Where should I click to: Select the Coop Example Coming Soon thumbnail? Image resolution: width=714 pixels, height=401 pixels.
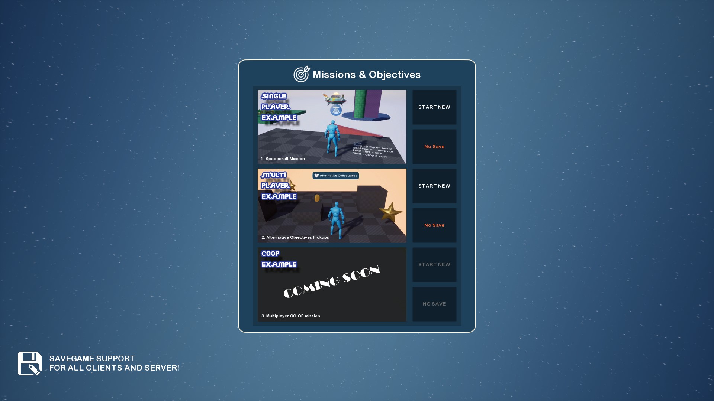click(332, 284)
